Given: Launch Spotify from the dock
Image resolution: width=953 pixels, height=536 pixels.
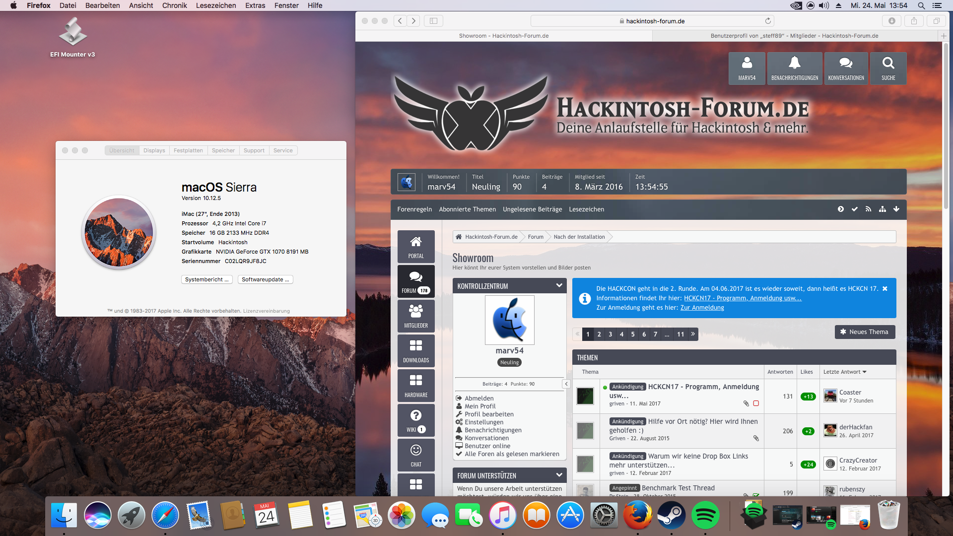Looking at the screenshot, I should tap(705, 516).
